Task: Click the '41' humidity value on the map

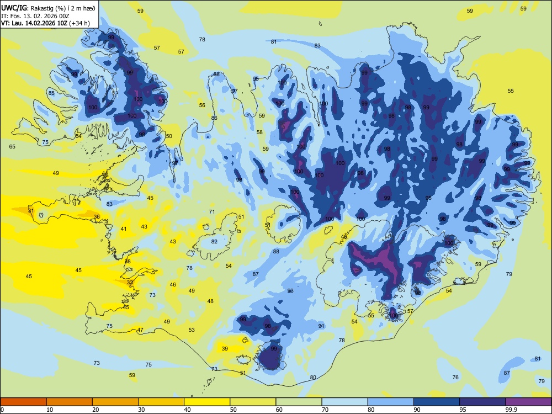Action: click(x=124, y=229)
